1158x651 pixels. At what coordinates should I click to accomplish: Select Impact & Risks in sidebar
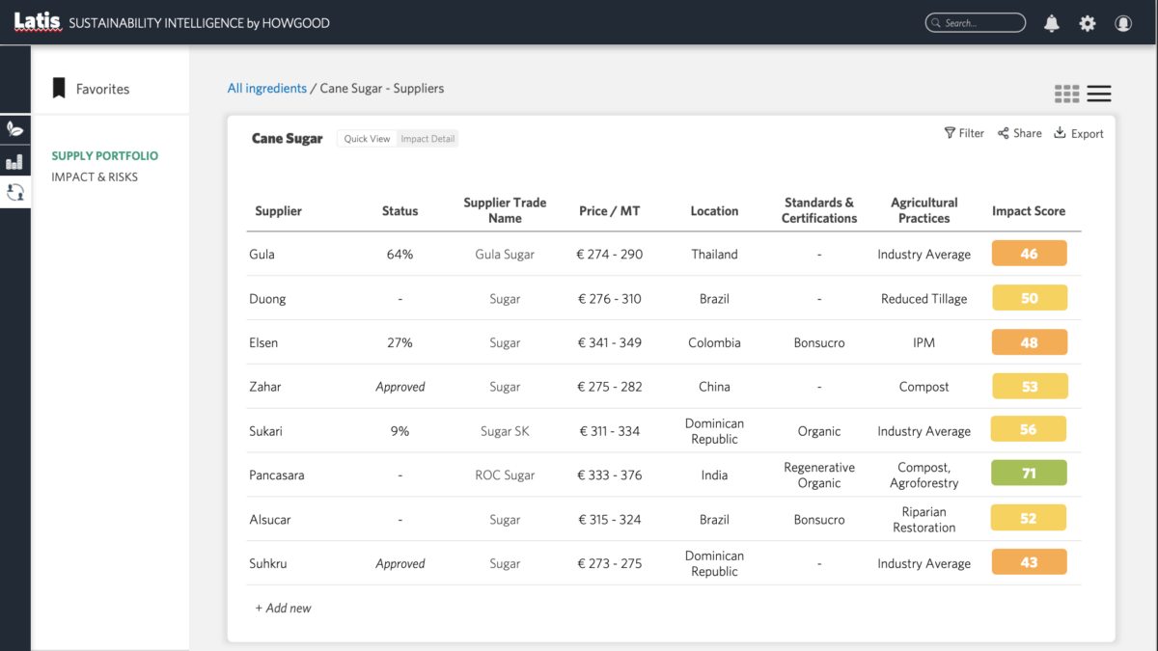click(x=95, y=177)
